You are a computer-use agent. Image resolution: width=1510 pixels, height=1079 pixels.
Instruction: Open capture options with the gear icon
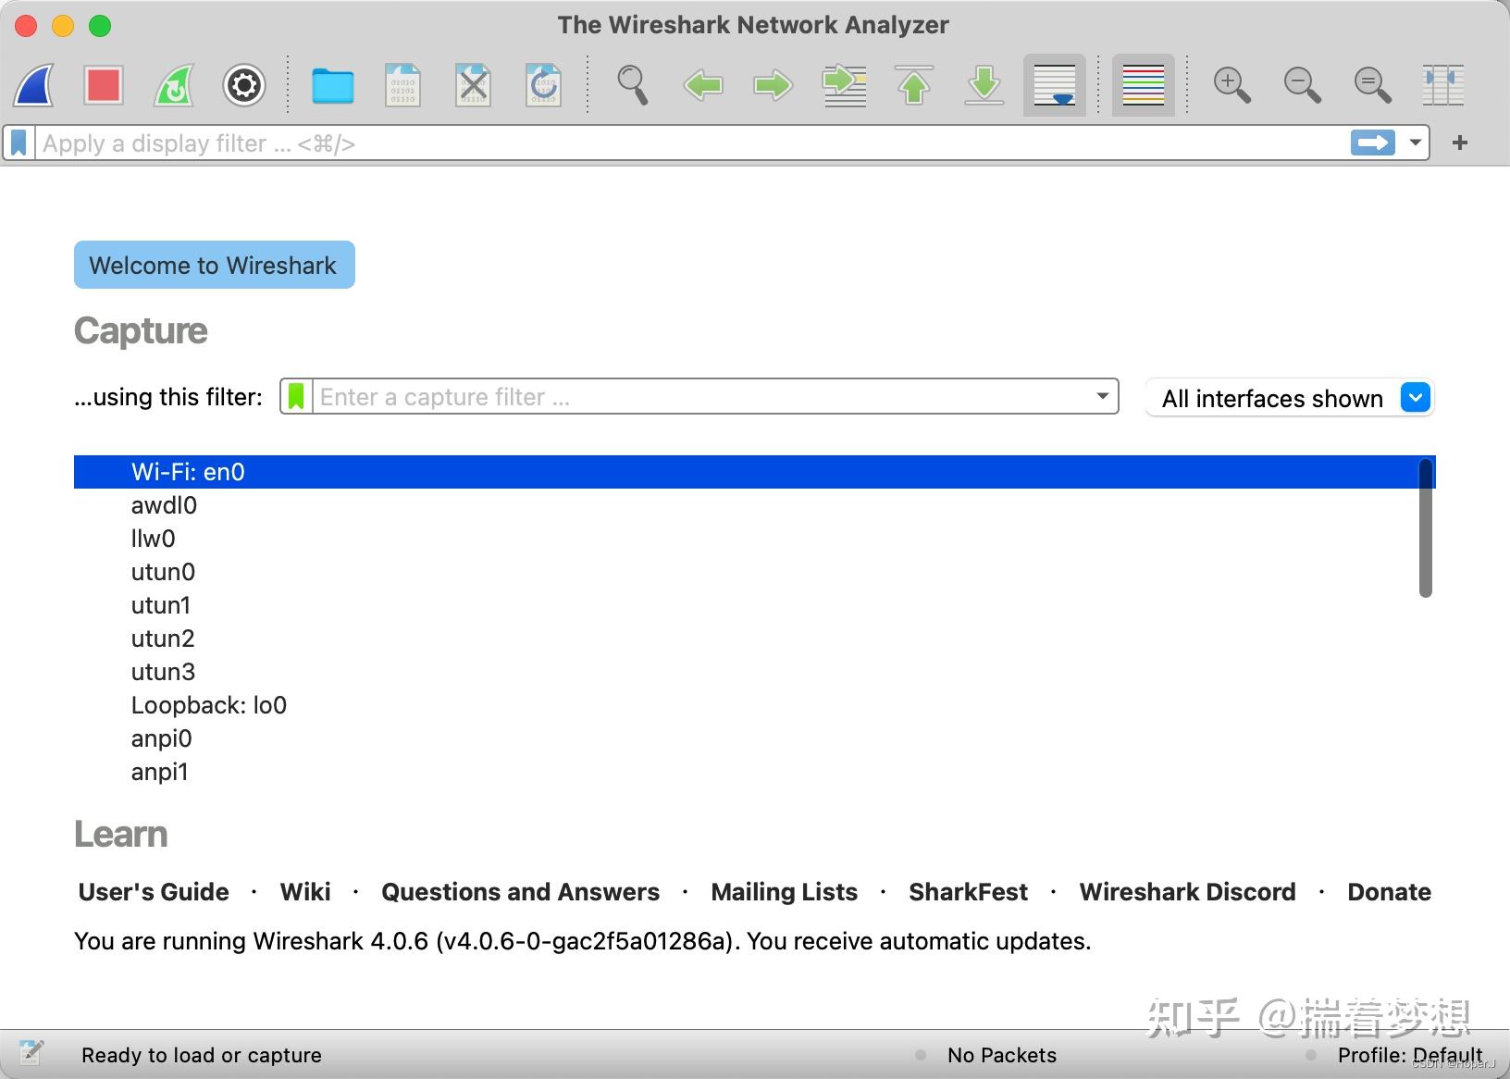click(243, 85)
